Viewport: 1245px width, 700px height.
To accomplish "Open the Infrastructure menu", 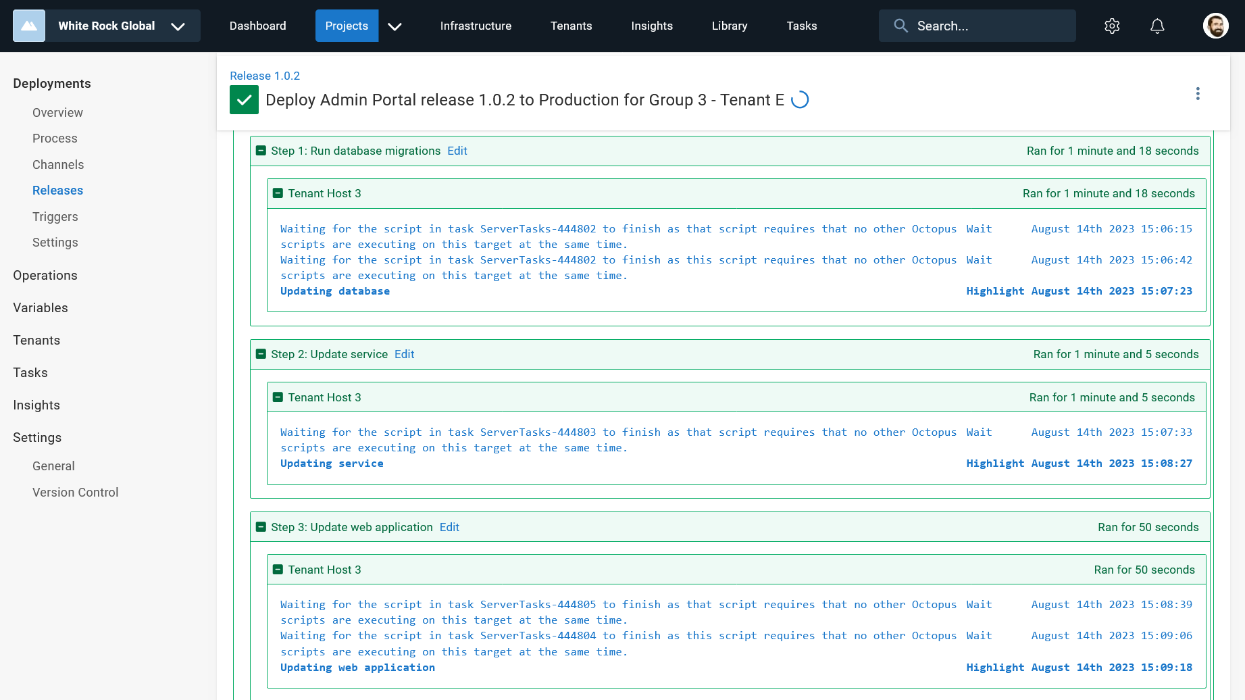I will 476,26.
